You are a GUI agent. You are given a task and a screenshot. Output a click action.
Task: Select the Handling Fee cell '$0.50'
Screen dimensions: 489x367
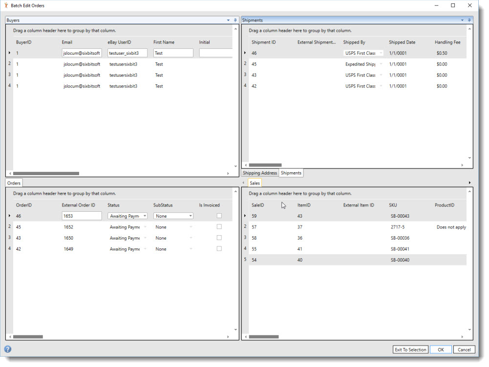[x=442, y=53]
